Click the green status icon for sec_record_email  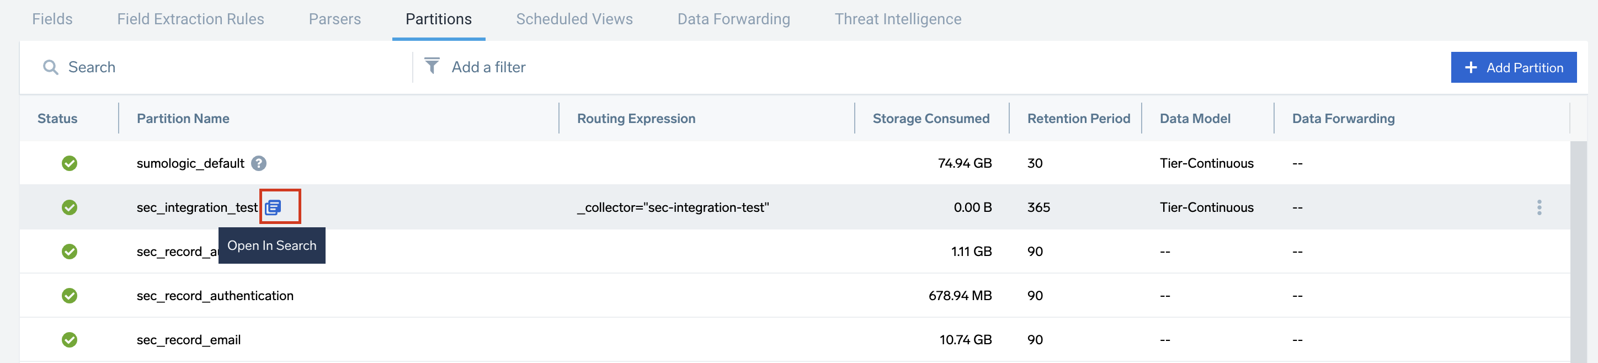[70, 340]
